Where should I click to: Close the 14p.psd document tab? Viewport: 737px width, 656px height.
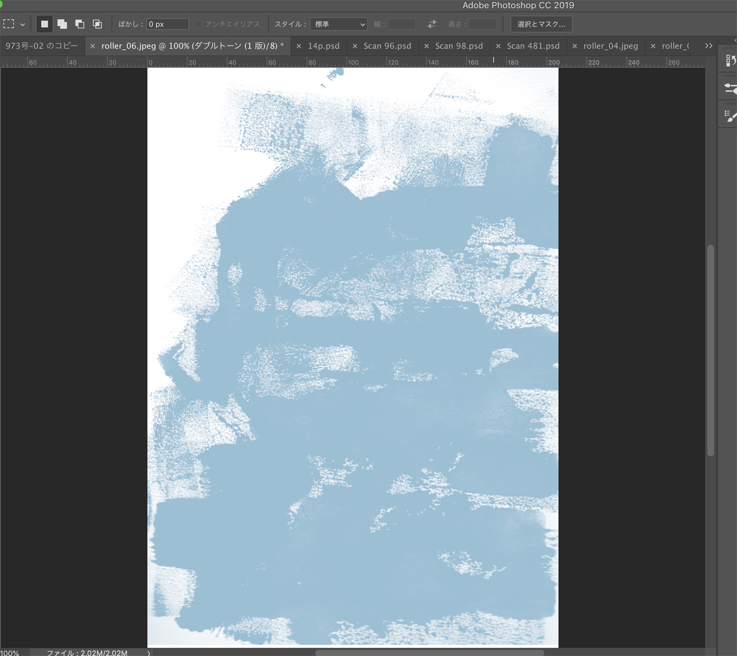[299, 46]
